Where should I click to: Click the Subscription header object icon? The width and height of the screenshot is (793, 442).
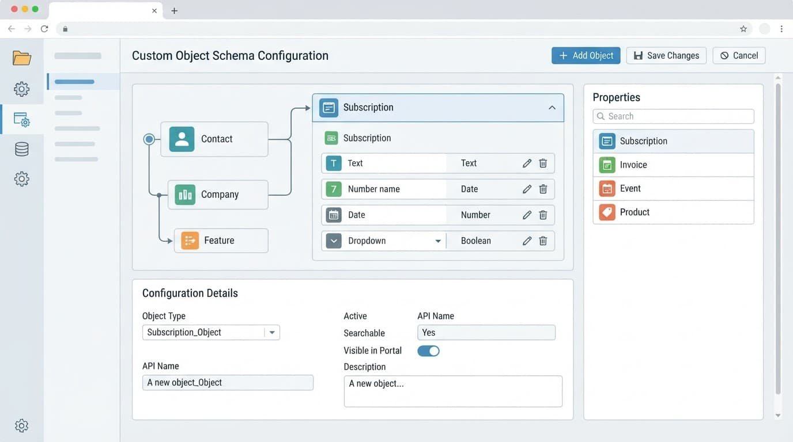[328, 108]
